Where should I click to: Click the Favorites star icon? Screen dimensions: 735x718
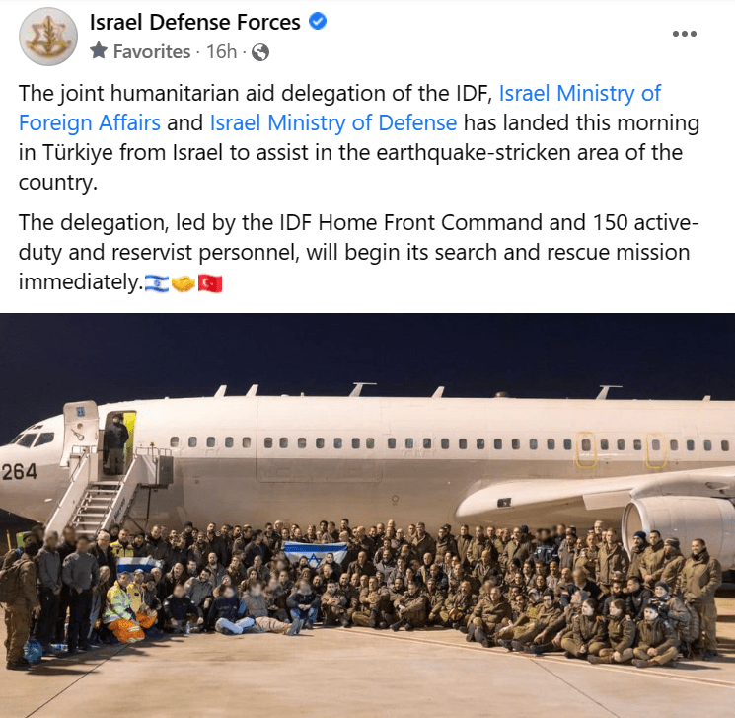click(99, 50)
